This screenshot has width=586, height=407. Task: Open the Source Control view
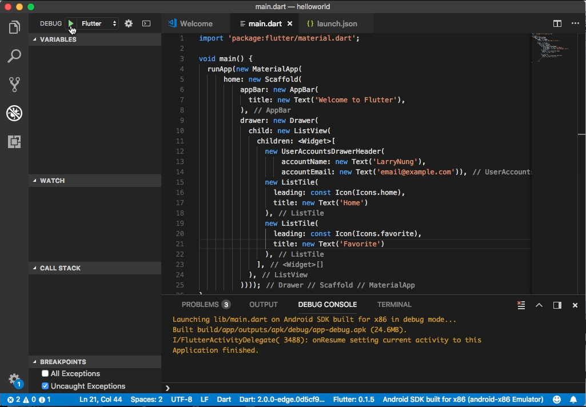pyautogui.click(x=14, y=85)
